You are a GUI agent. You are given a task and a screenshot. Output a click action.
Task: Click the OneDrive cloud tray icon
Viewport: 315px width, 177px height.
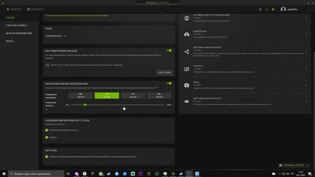coord(274,174)
